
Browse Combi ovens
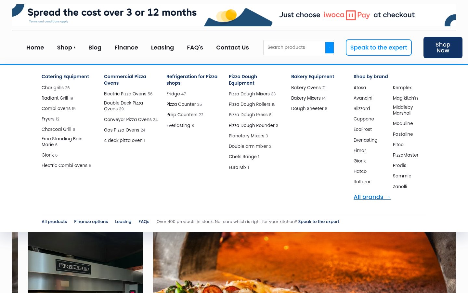[58, 108]
